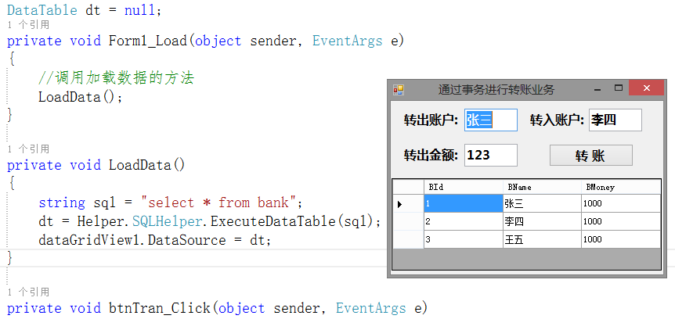Select the 王五 cell in the grid
Viewport: 675px width, 319px height.
[542, 239]
